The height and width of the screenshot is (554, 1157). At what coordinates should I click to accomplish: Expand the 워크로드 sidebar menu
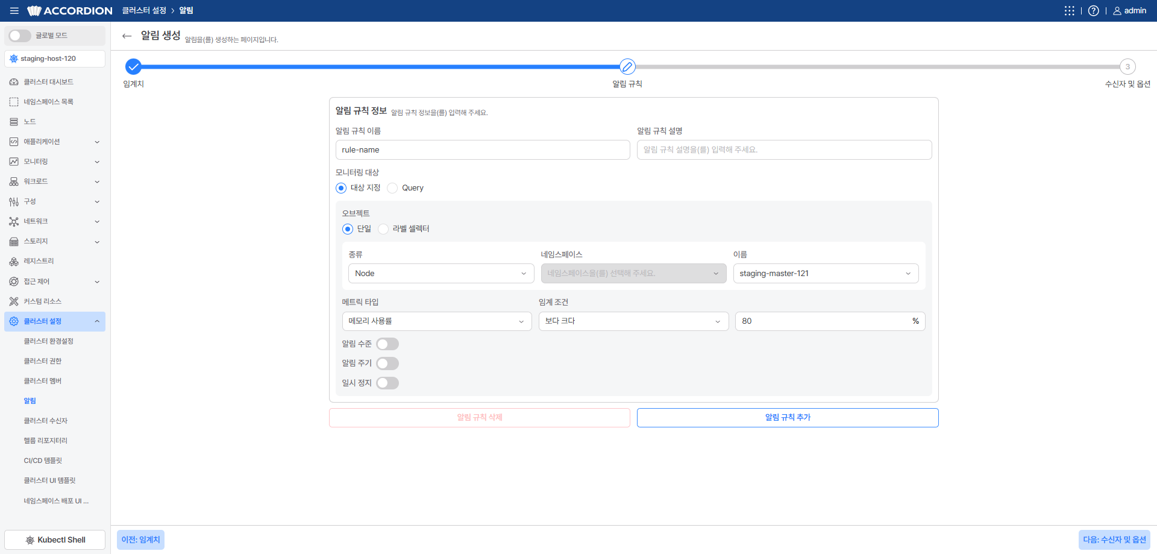click(x=55, y=181)
